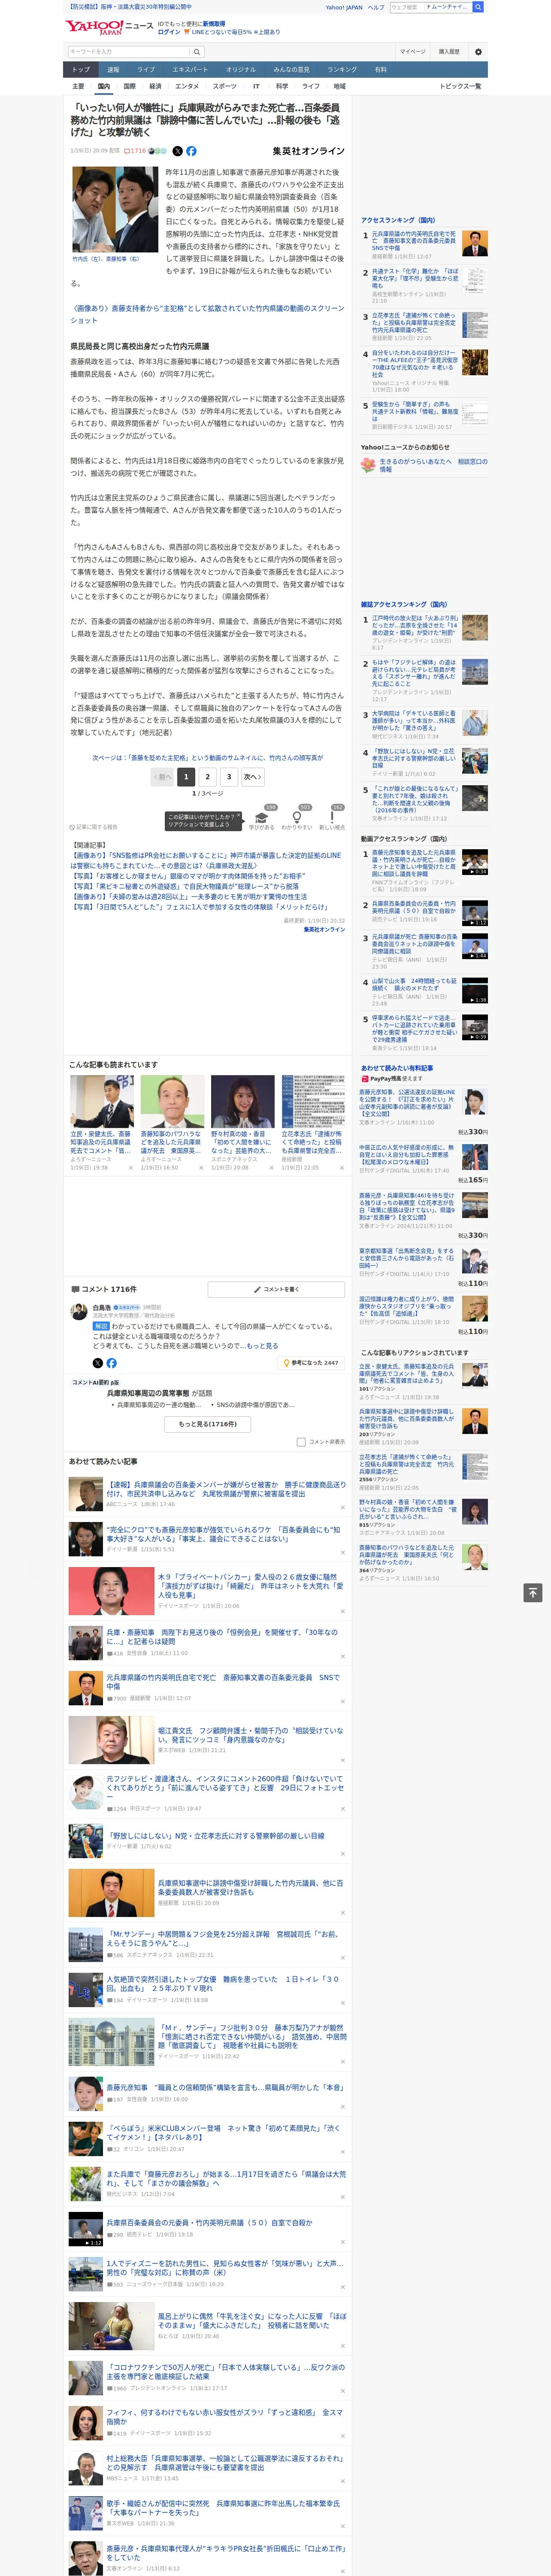Click the keyword search submit icon
The image size is (551, 2576).
coord(196,52)
